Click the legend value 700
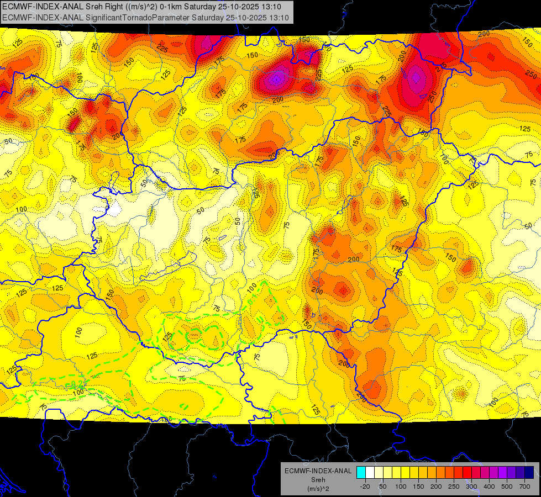The image size is (541, 497). 524,487
